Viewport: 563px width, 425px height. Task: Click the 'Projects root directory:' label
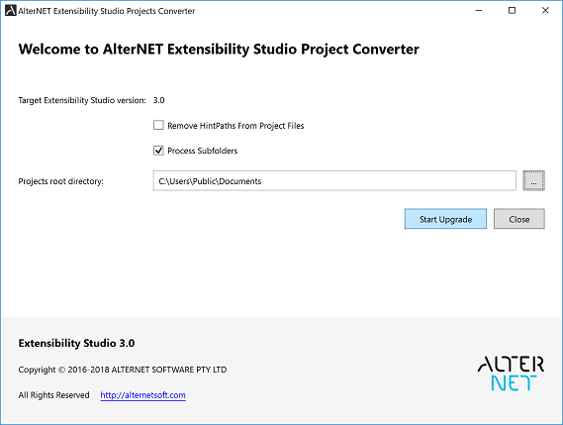[60, 181]
